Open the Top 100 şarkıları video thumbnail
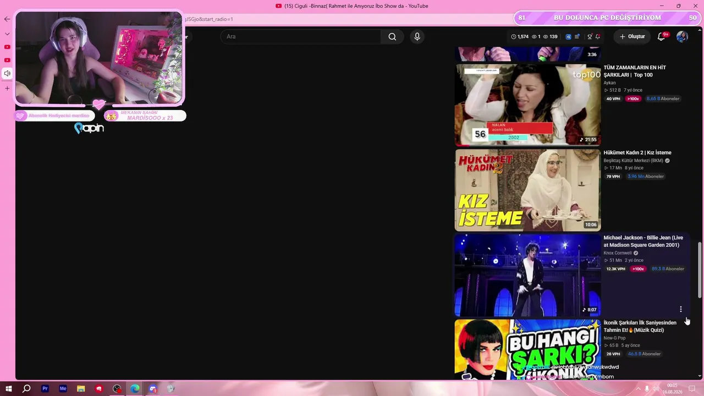 coord(527,105)
